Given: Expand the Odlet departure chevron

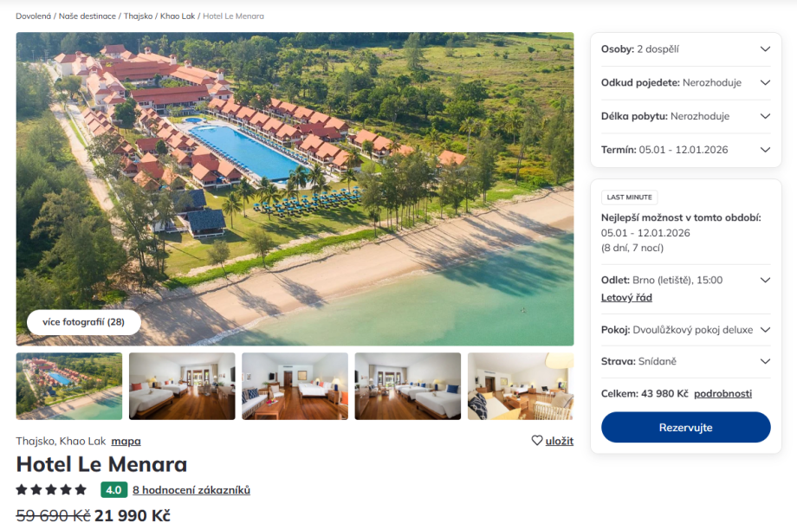Looking at the screenshot, I should [x=765, y=280].
